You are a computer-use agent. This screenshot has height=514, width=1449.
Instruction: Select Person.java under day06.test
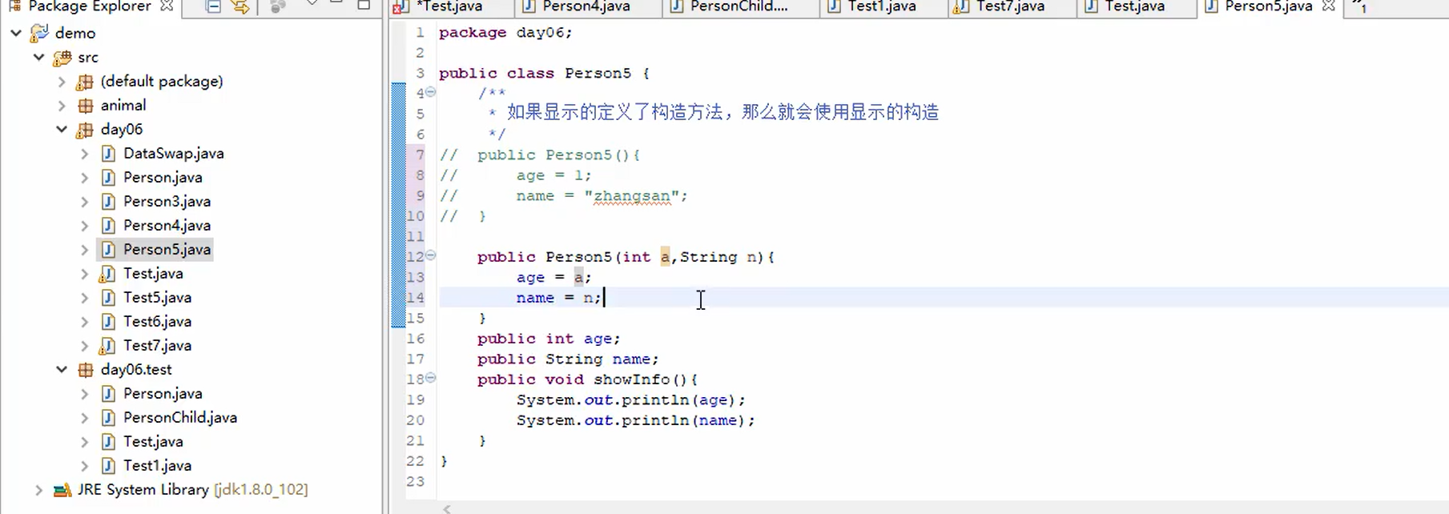163,393
